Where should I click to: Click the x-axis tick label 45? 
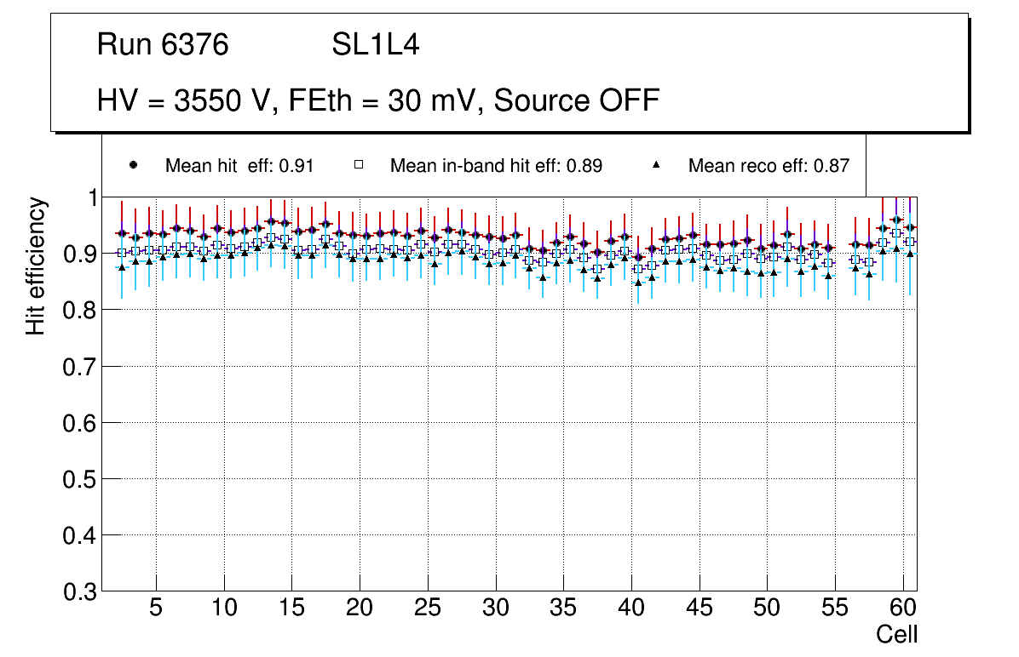tap(699, 608)
